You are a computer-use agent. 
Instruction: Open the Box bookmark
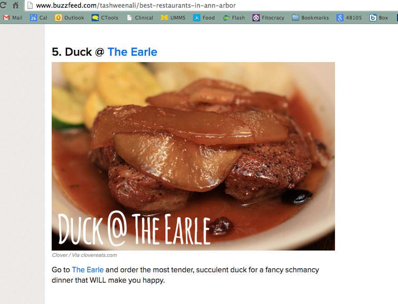click(379, 18)
